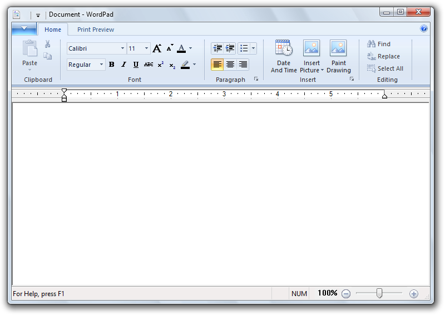Screen dimensions: 445x315
Task: Open the Regular font style dropdown
Action: tap(101, 65)
